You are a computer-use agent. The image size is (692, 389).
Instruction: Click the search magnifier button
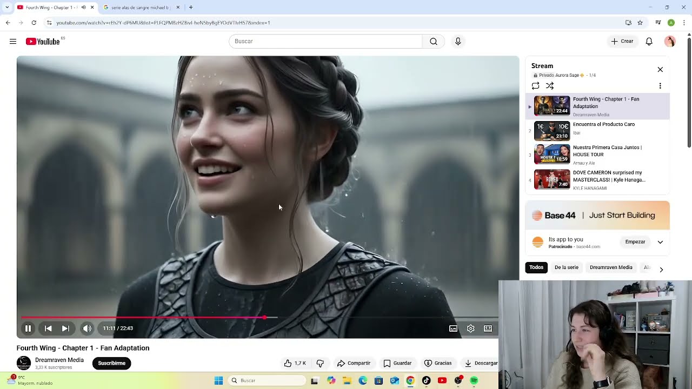point(434,42)
